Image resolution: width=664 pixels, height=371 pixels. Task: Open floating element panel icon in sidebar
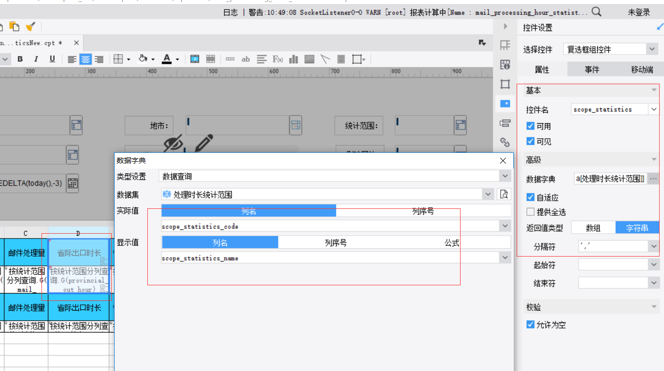point(505,84)
